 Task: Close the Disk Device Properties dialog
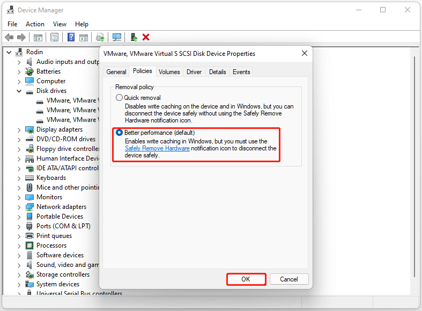click(305, 53)
